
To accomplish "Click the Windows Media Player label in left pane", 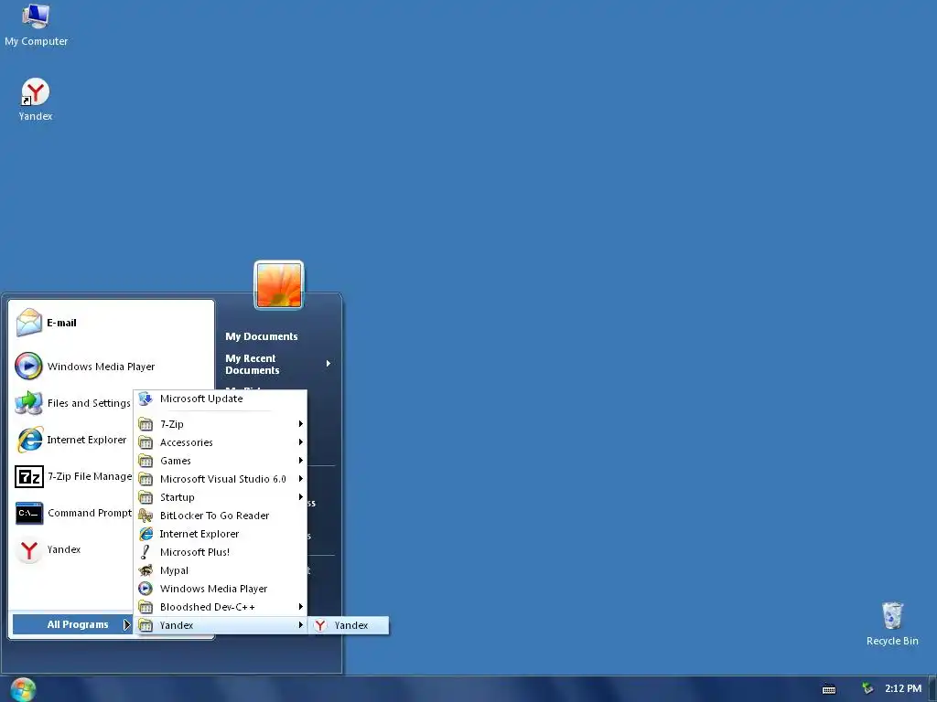I will click(101, 367).
